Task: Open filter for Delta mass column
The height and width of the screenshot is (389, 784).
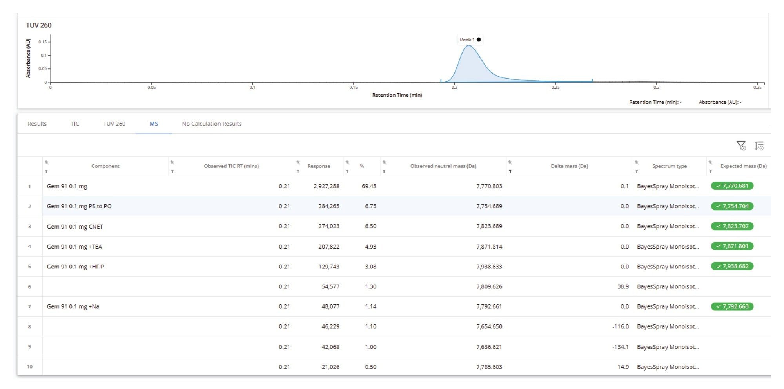Action: [x=510, y=171]
